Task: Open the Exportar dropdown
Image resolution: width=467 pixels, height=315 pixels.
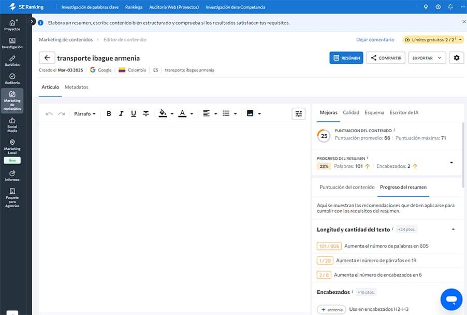Action: 427,58
